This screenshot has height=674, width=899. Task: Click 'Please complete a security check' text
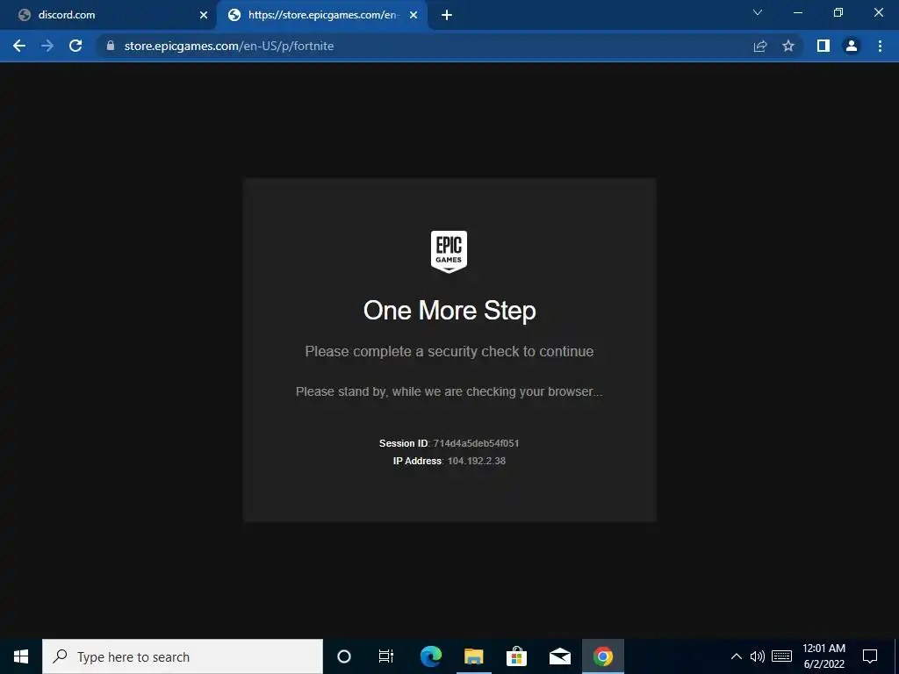(449, 351)
